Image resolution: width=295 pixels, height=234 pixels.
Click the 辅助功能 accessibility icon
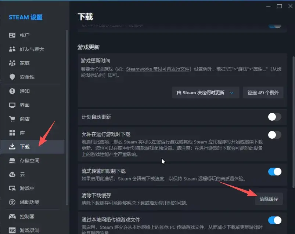12,202
